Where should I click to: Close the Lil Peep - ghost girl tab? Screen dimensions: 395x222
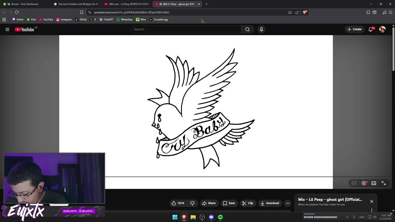(x=199, y=4)
